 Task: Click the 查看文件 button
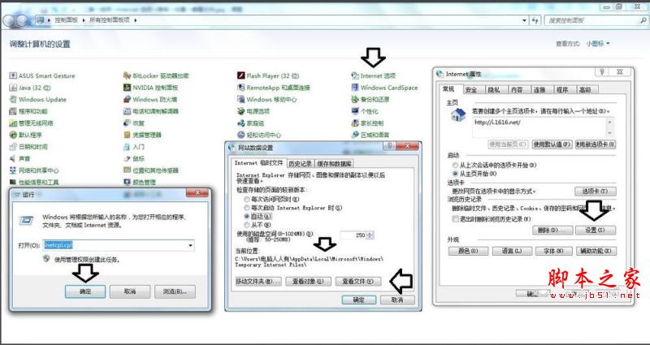tap(357, 281)
